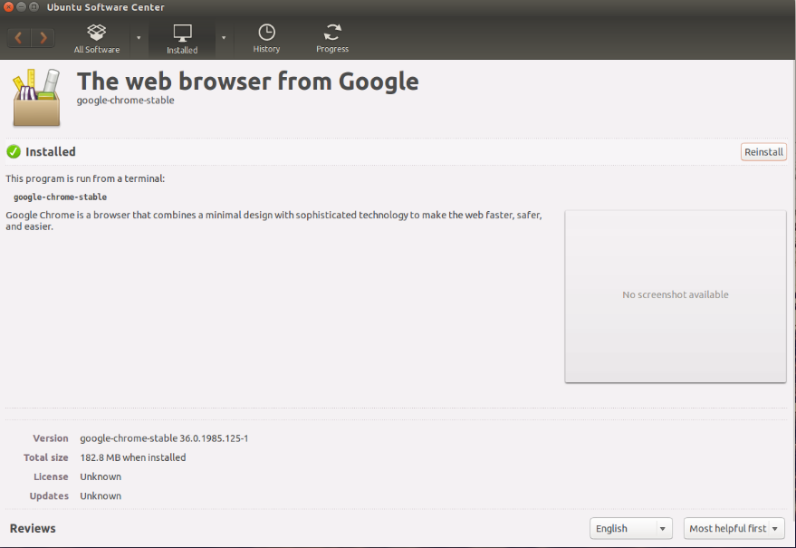Click the title The web browser from Google
Screen dimensions: 796x548
248,82
